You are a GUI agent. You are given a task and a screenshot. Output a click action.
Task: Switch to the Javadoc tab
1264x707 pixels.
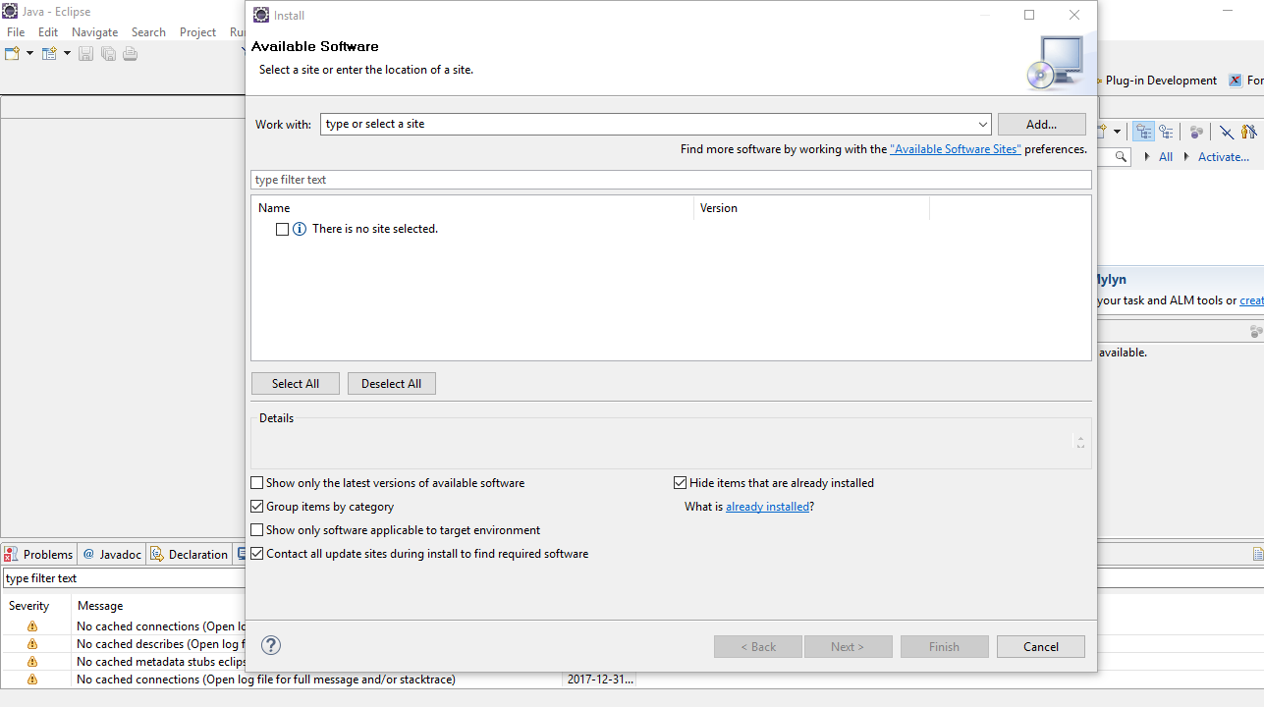tap(112, 554)
